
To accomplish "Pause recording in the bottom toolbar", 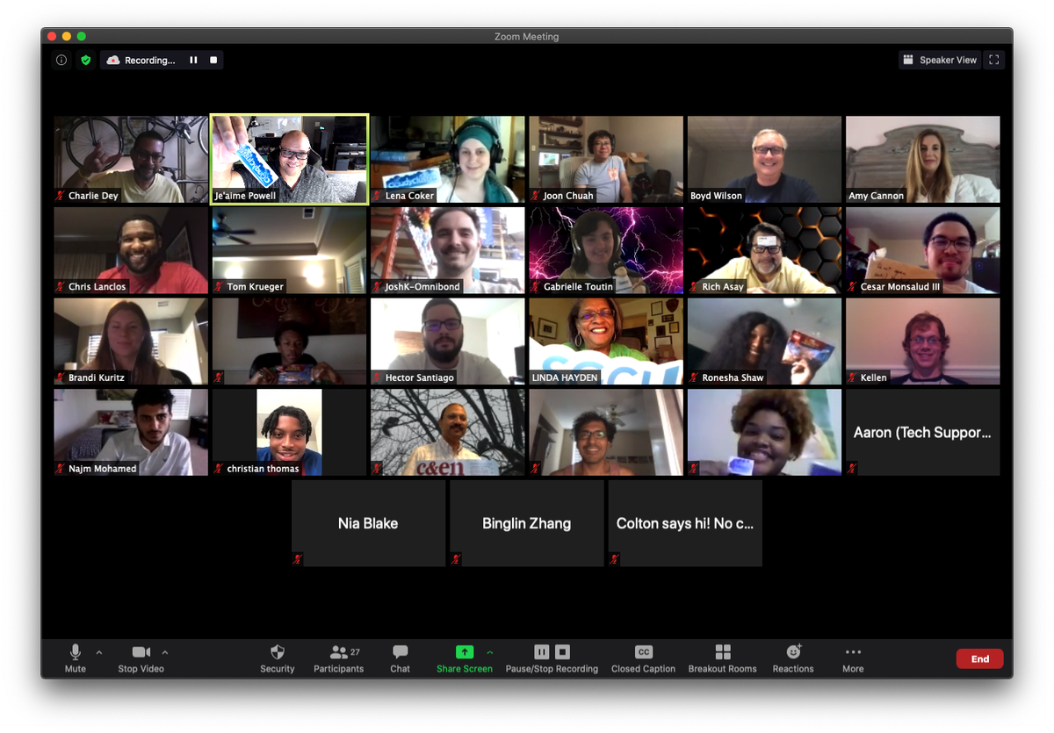I will point(542,651).
